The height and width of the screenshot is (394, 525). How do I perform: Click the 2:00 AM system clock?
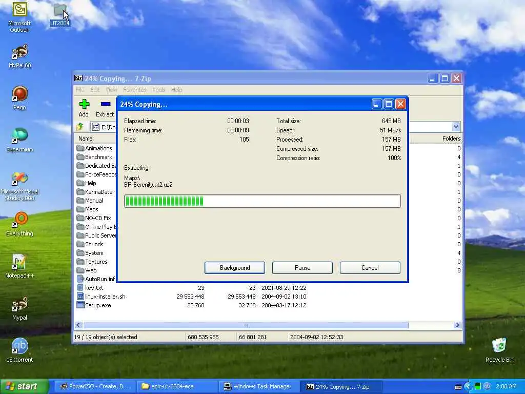tap(506, 386)
